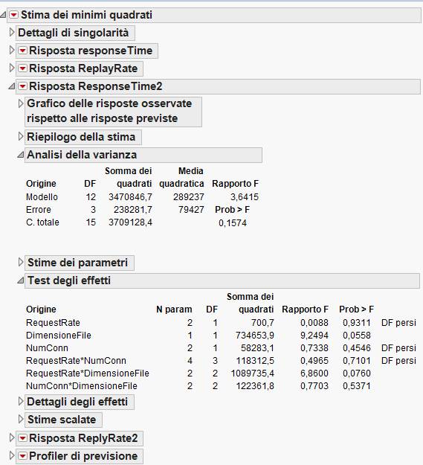Open red triangle menu for Profiler di previsione
This screenshot has width=423, height=465.
click(x=22, y=456)
